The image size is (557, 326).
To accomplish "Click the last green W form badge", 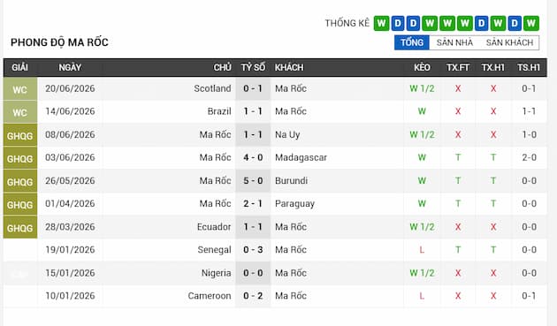I will pos(531,24).
